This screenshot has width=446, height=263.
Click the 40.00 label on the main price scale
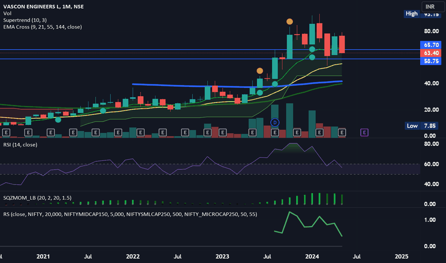click(x=432, y=83)
